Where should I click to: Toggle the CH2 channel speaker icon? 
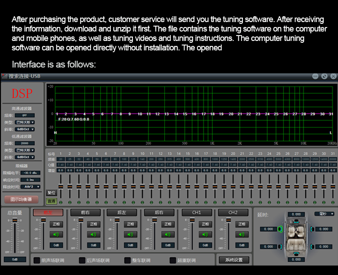point(242,234)
